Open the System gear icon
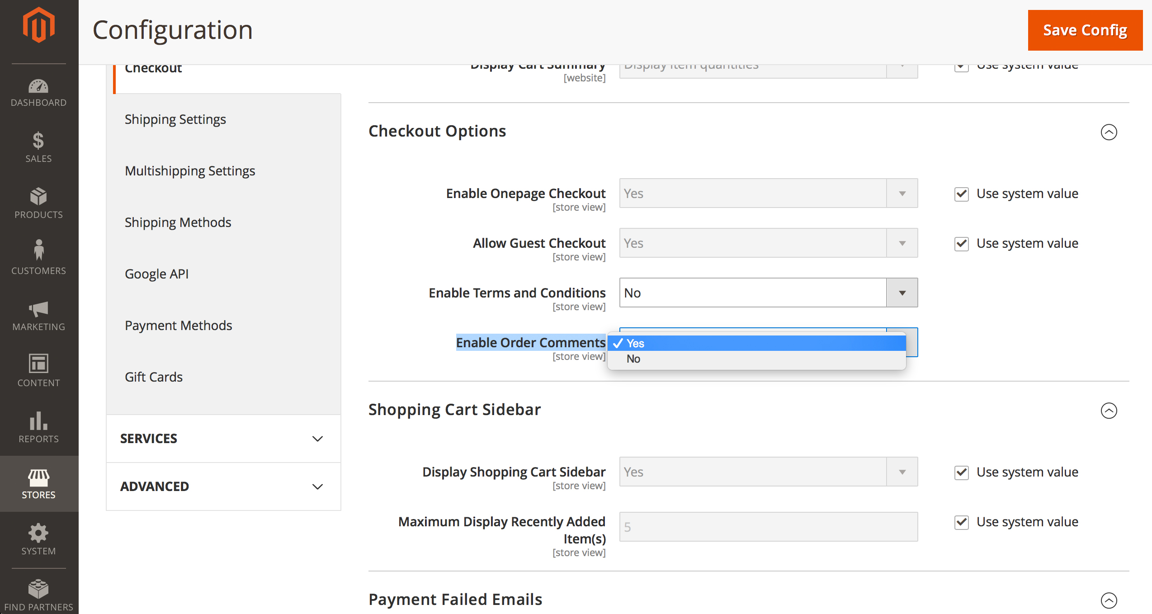 pos(38,533)
